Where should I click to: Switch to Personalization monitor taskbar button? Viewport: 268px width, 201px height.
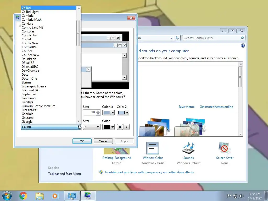[88, 196]
